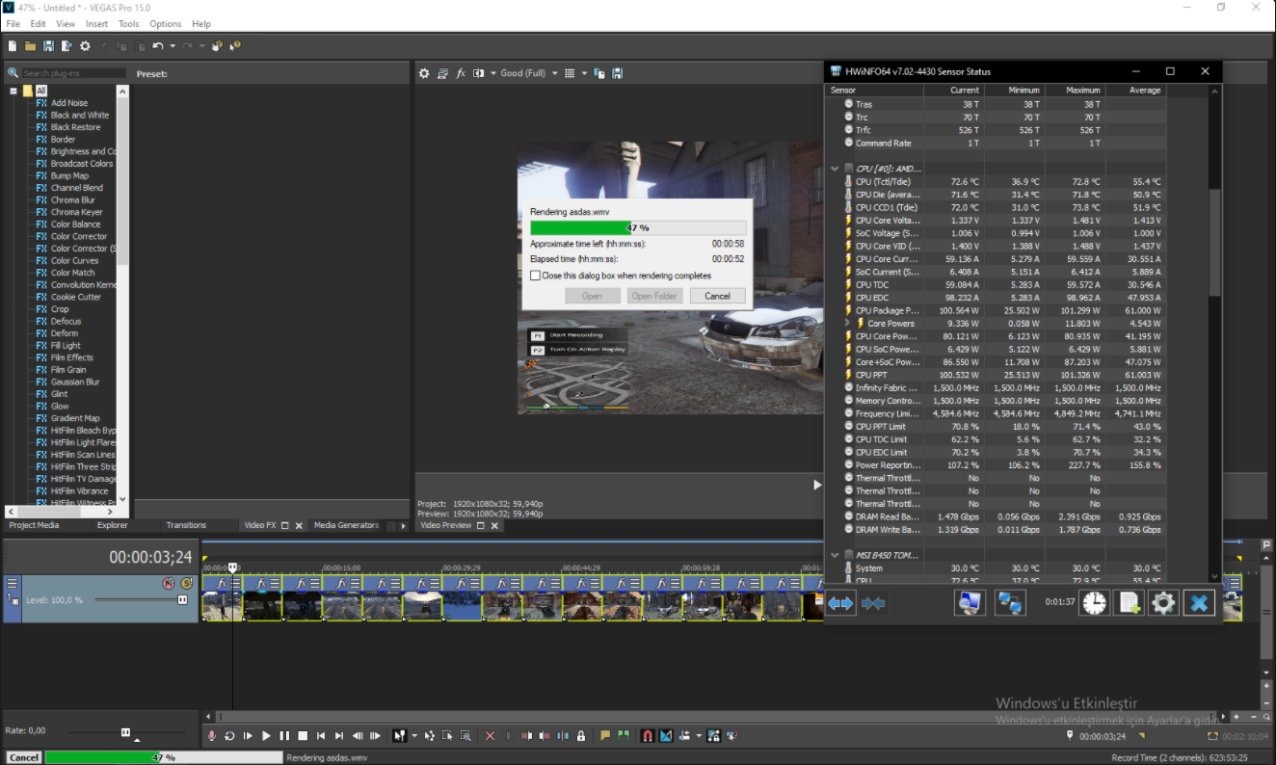The width and height of the screenshot is (1276, 765).
Task: Select the Gaussian Blur effect
Action: 75,382
